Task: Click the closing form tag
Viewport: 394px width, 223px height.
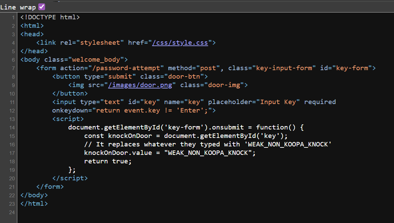Action: click(x=50, y=186)
